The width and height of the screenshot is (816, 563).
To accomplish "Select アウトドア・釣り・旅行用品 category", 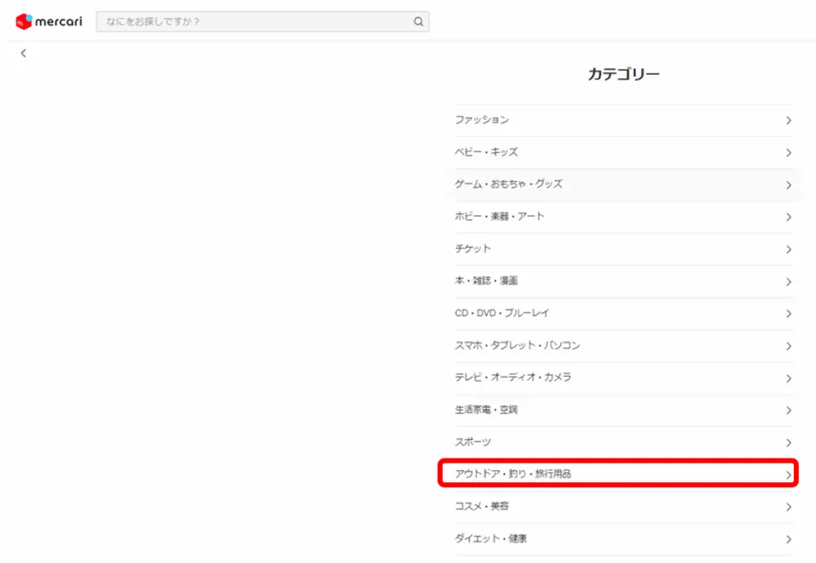I will point(513,474).
